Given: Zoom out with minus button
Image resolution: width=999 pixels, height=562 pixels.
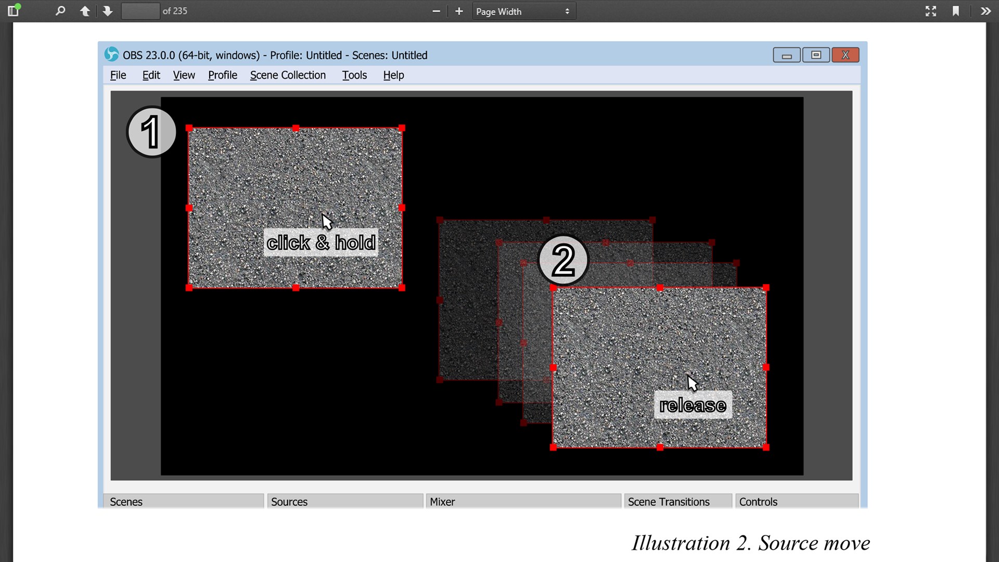Looking at the screenshot, I should coord(436,11).
